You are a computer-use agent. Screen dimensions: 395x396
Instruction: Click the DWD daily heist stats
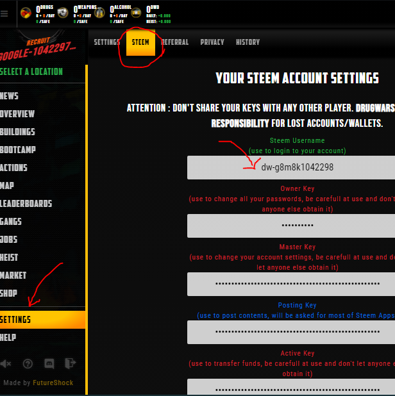[158, 19]
